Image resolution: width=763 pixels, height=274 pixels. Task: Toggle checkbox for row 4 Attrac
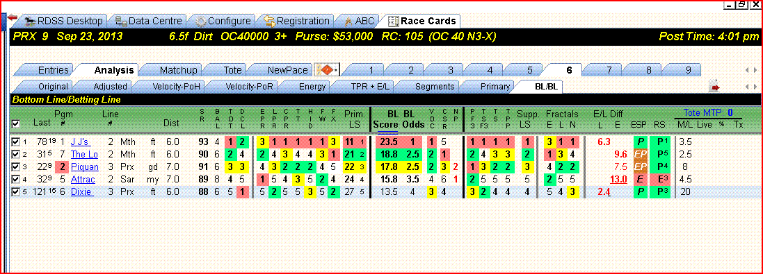coord(15,180)
